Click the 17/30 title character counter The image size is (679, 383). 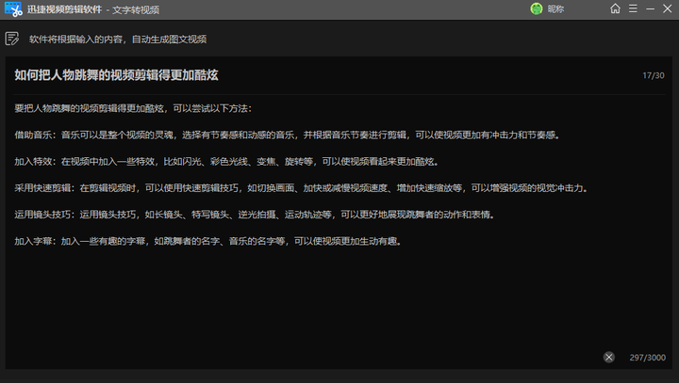[x=653, y=75]
